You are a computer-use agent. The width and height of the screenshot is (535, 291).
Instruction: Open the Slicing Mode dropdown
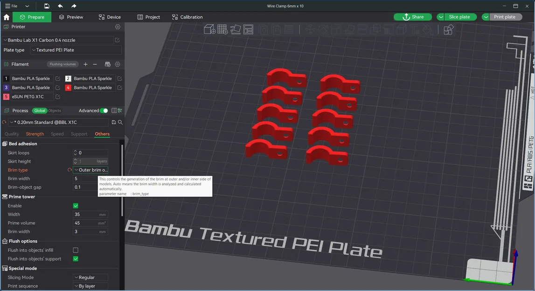coord(90,277)
